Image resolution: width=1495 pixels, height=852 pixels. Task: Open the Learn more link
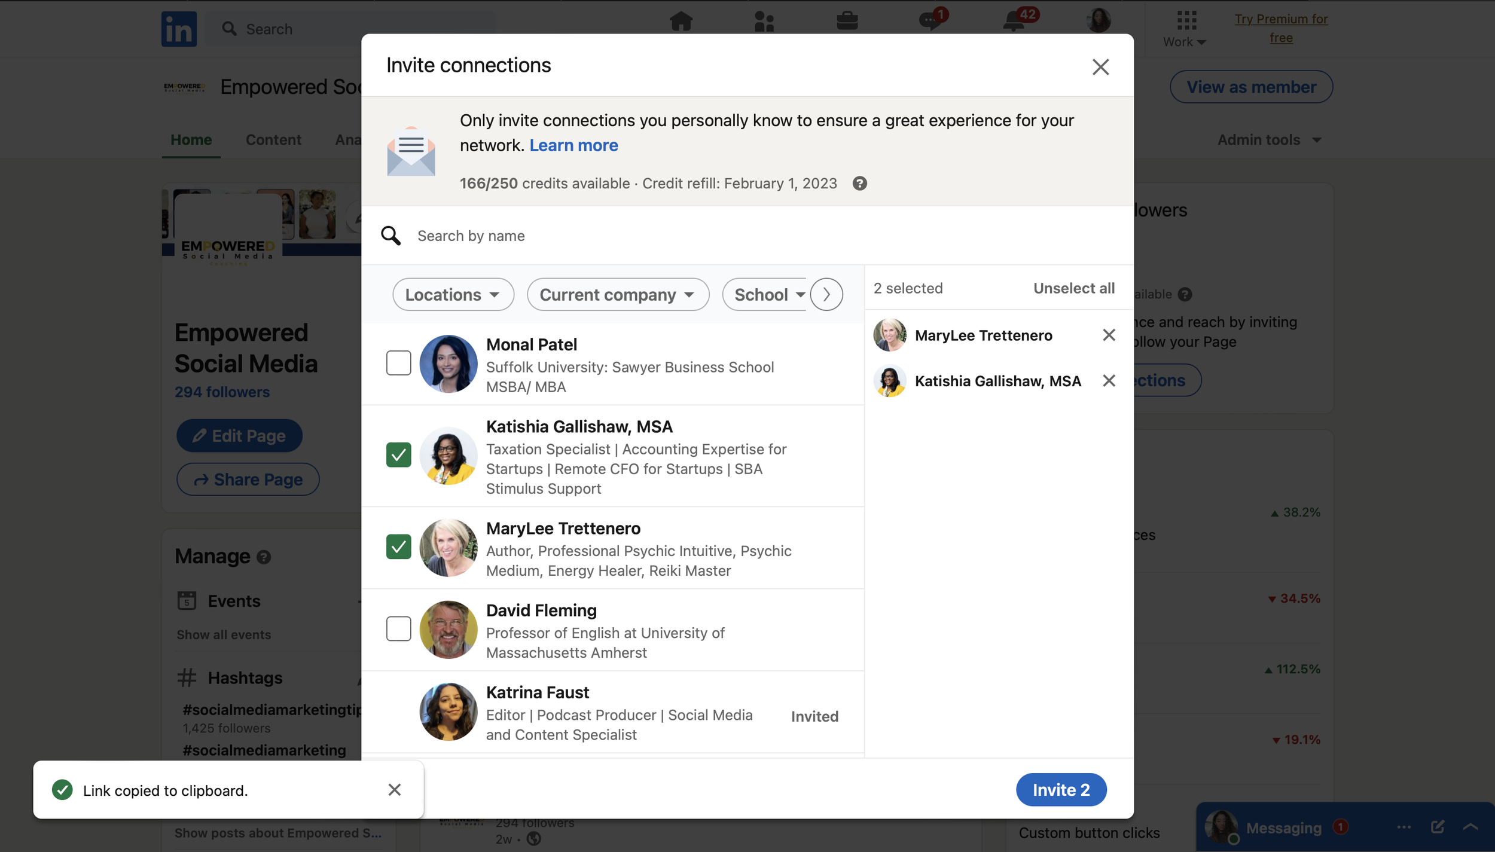coord(573,145)
